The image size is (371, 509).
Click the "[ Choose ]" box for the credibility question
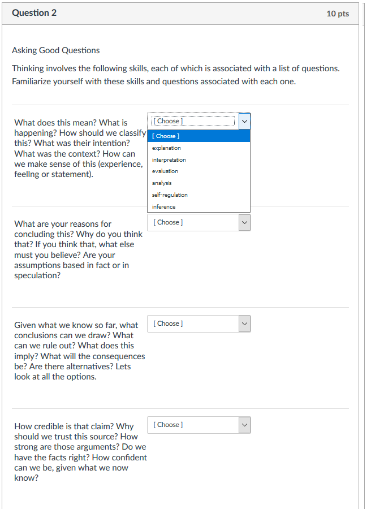[x=192, y=425]
